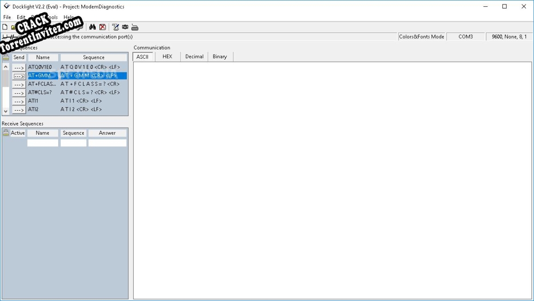Image resolution: width=534 pixels, height=301 pixels.
Task: Click the Send Sequences panel icon
Action: pos(6,57)
